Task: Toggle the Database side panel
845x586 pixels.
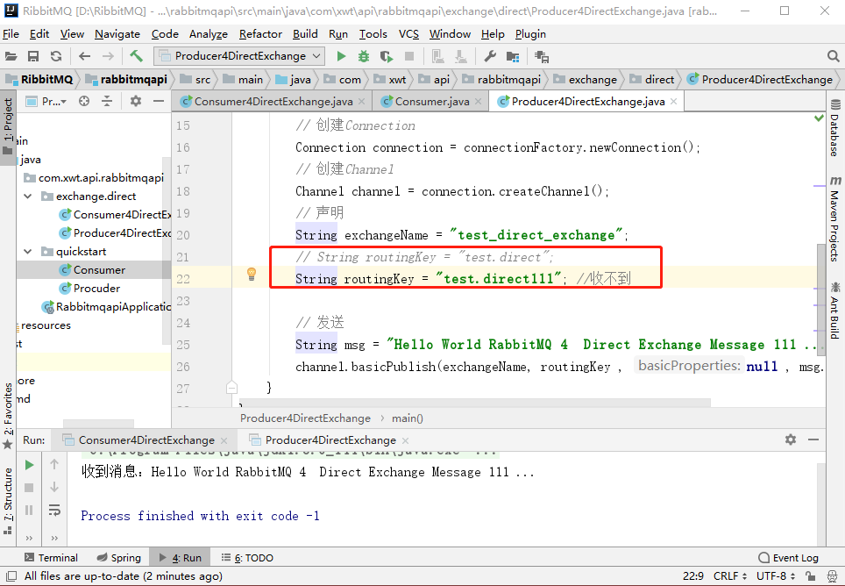Action: (834, 128)
